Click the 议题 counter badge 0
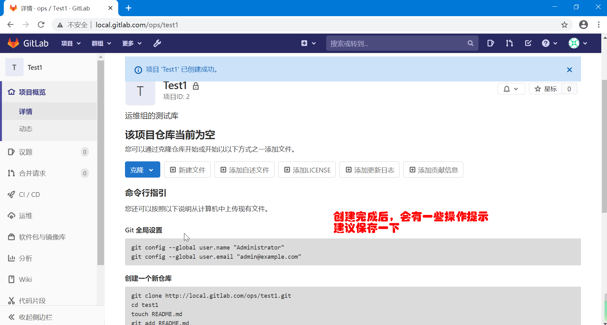The height and width of the screenshot is (325, 607). (x=85, y=152)
